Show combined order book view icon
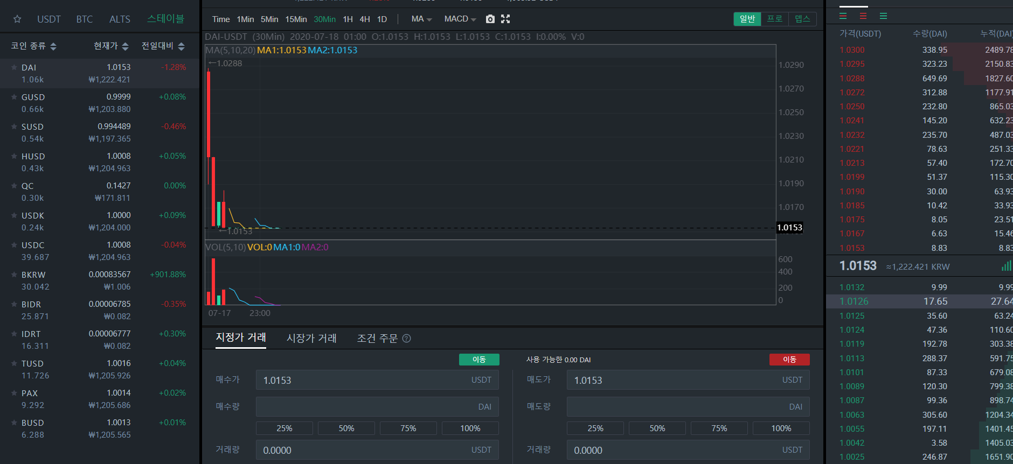Image resolution: width=1013 pixels, height=464 pixels. coord(843,16)
